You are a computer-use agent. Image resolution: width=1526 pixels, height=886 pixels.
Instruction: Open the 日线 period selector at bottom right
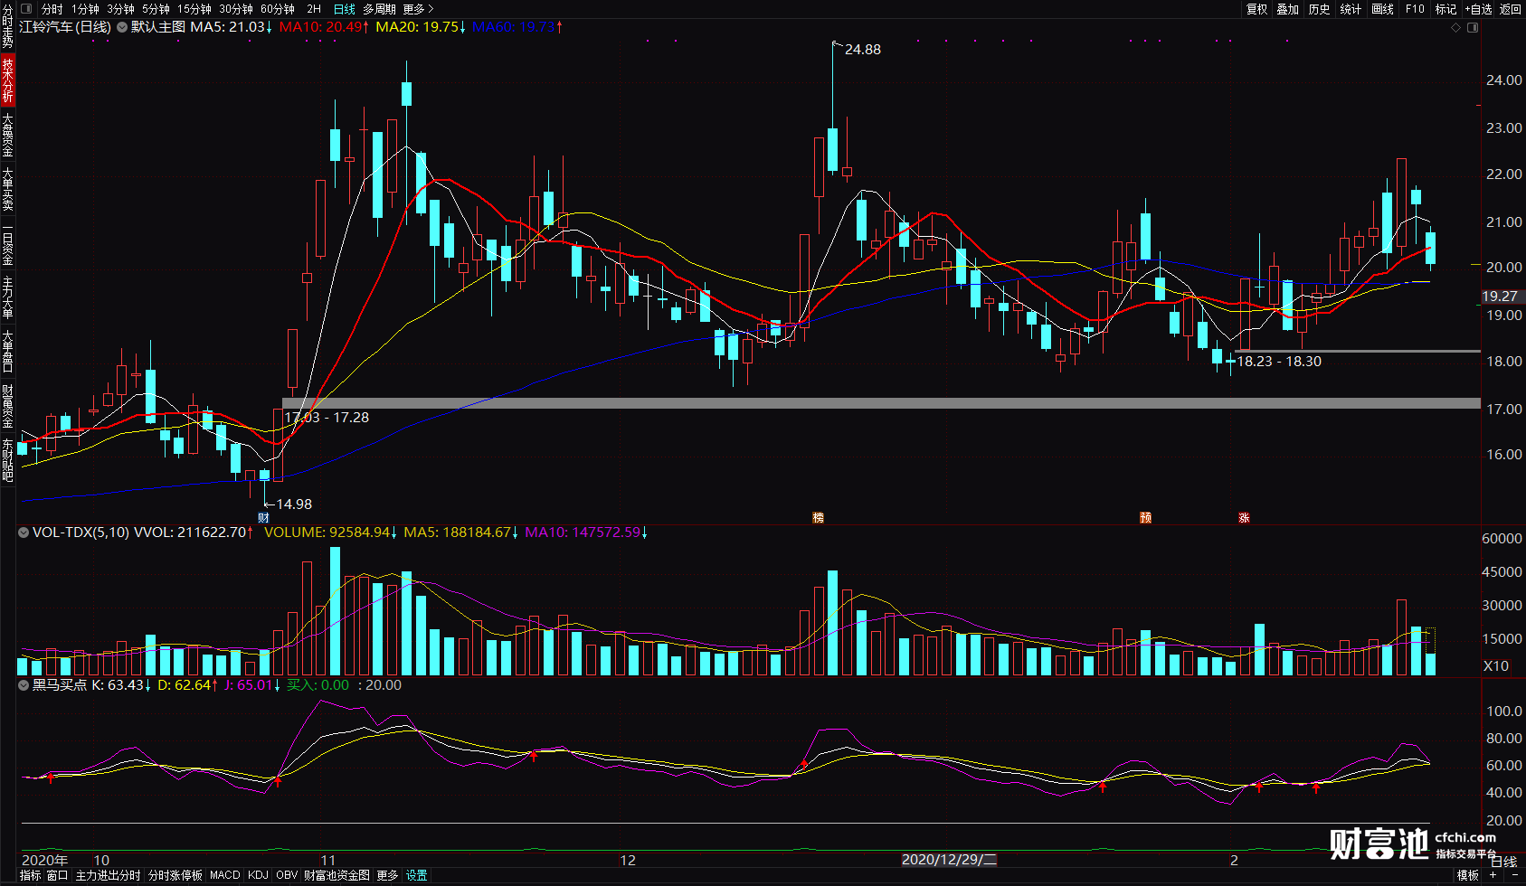1503,862
